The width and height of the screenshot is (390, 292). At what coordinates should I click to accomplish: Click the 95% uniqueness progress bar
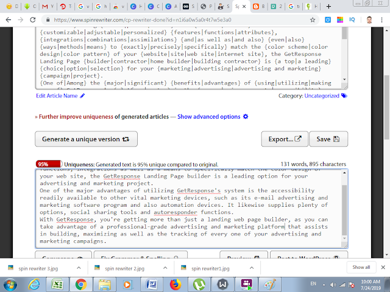pos(49,164)
